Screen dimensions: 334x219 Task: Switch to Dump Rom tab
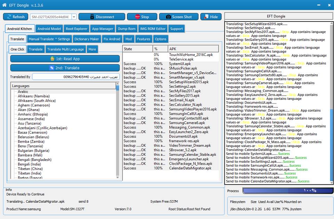point(127,29)
